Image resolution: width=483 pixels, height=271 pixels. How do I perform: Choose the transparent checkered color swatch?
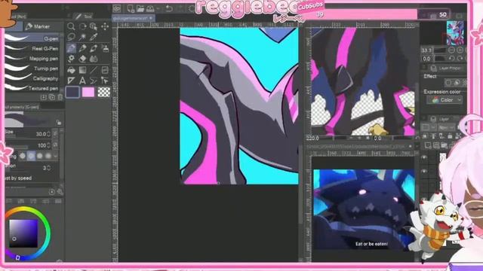click(104, 92)
